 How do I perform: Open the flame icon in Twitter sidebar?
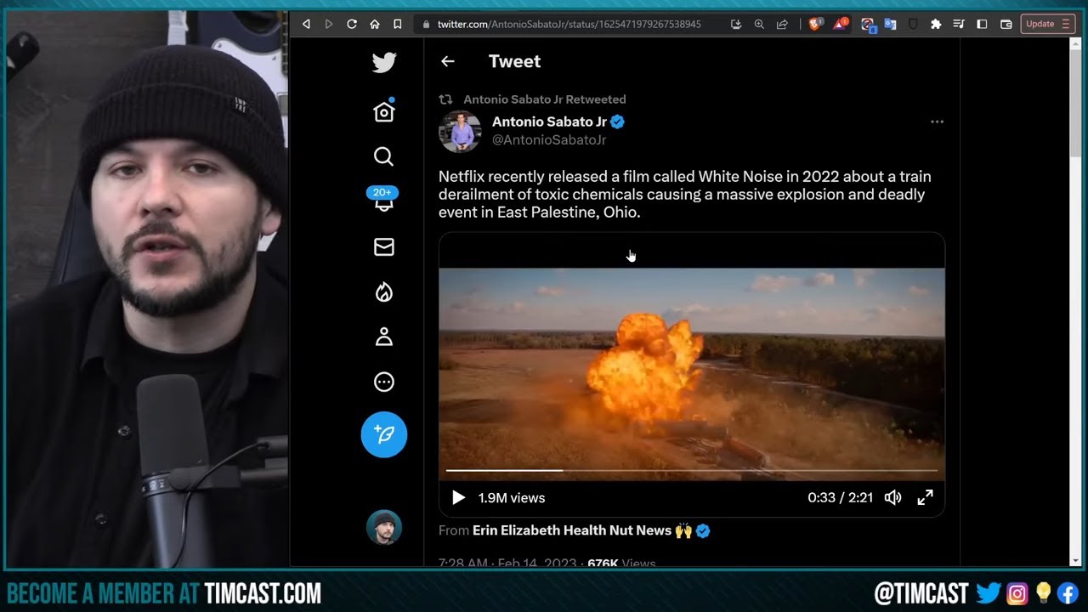[384, 292]
